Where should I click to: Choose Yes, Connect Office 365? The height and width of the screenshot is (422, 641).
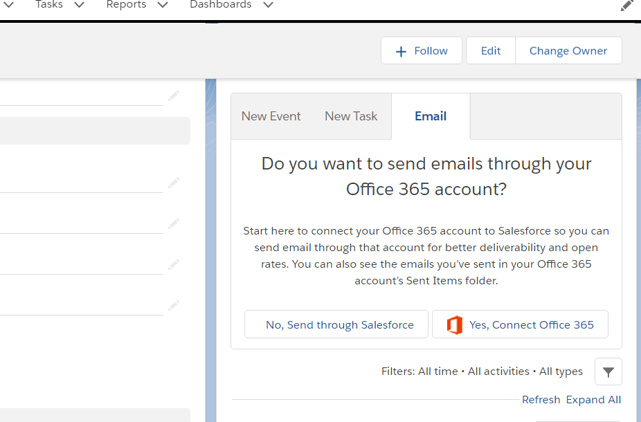(x=520, y=324)
